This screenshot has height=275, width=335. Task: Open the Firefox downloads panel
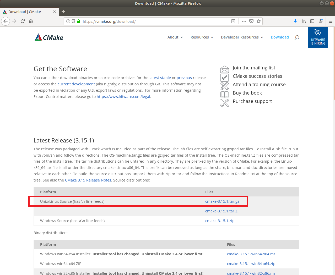click(295, 21)
